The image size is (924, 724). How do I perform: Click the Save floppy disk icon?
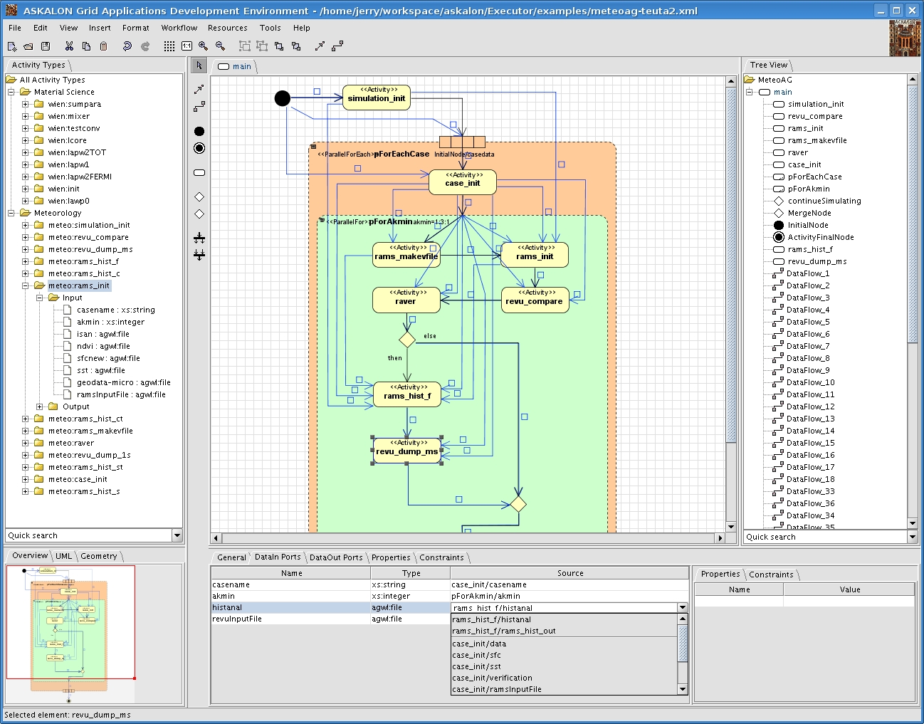click(x=46, y=46)
